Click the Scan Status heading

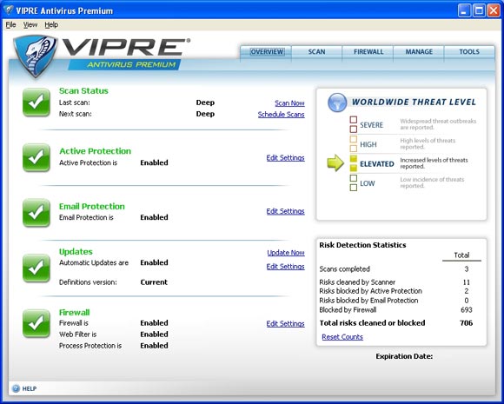click(x=83, y=91)
